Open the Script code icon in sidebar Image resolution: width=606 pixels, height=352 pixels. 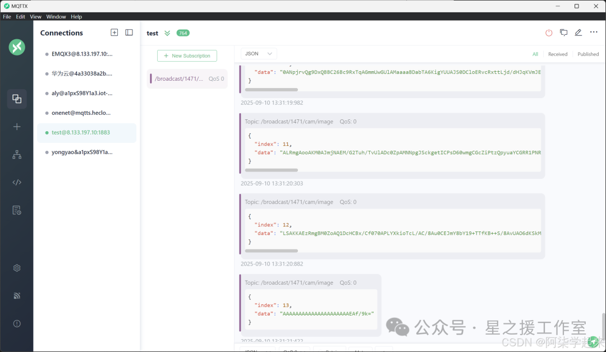click(x=17, y=182)
